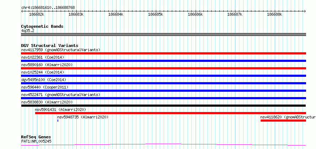Click the 186684k ruler tick label
This screenshot has width=316, height=149.
[x=116, y=15]
